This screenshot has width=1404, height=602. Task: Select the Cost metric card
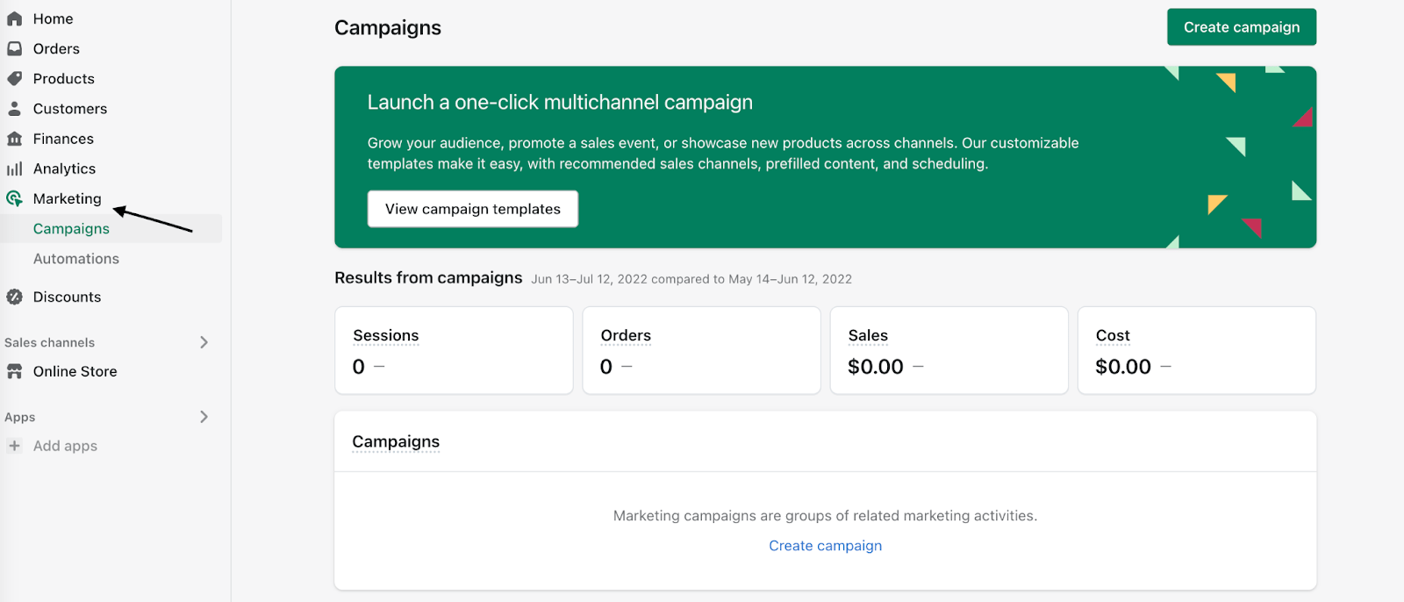point(1196,350)
